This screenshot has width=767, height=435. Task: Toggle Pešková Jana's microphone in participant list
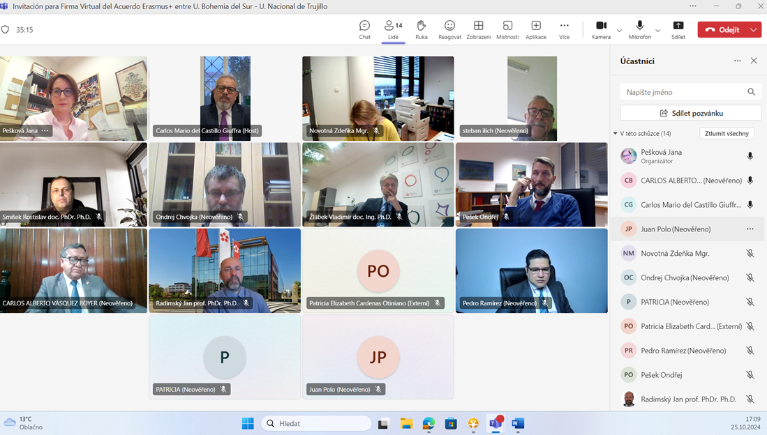point(750,156)
